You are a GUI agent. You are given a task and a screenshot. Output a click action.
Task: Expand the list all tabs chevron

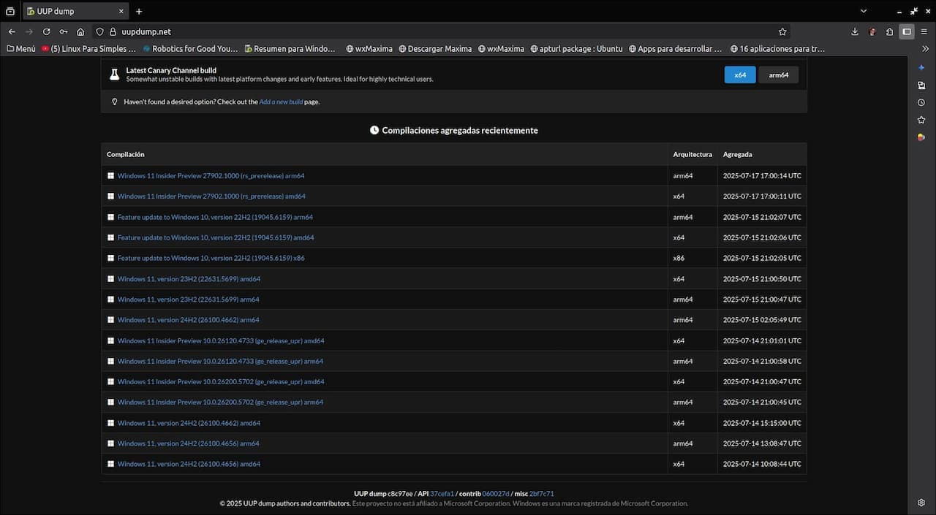coord(864,11)
